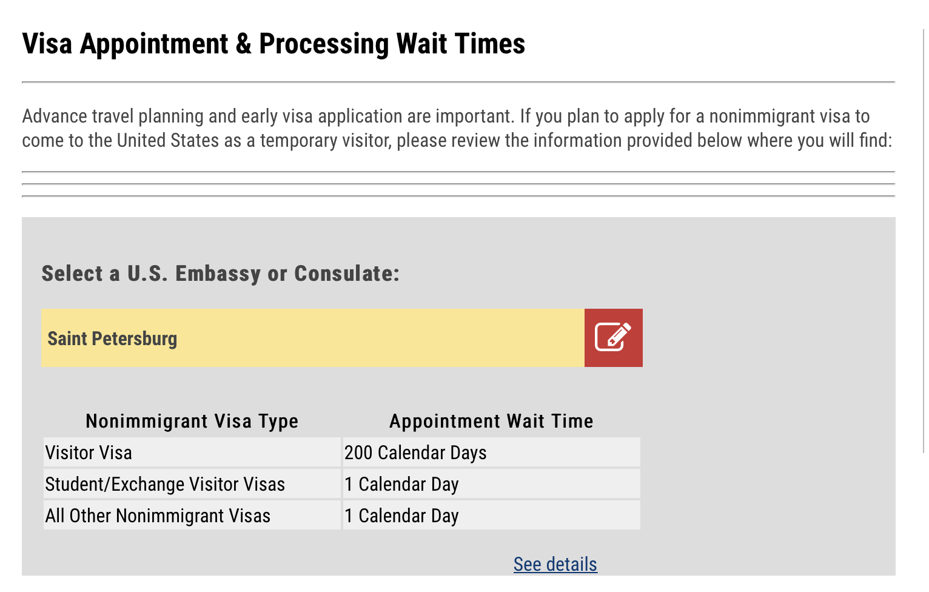Select All Other Nonimmigrant Visas cell
This screenshot has width=929, height=592.
coord(192,516)
